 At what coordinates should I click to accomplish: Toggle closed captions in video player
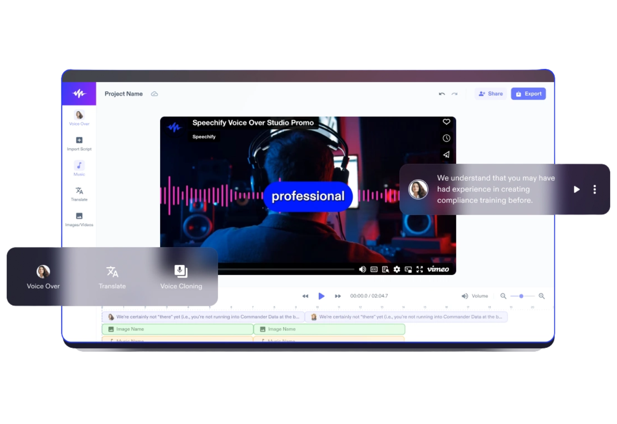374,269
